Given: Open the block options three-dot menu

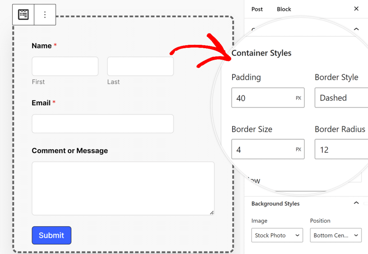Looking at the screenshot, I should point(45,14).
